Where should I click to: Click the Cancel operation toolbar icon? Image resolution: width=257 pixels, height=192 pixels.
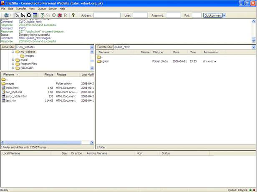53,15
